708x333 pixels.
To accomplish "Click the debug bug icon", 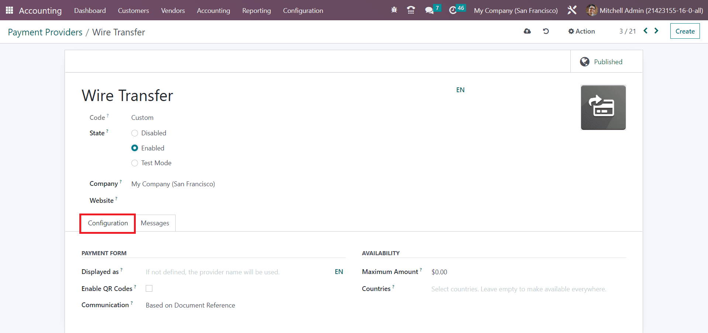I will coord(394,10).
